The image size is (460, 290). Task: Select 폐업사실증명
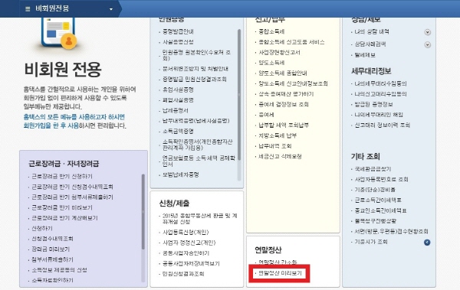pyautogui.click(x=178, y=100)
